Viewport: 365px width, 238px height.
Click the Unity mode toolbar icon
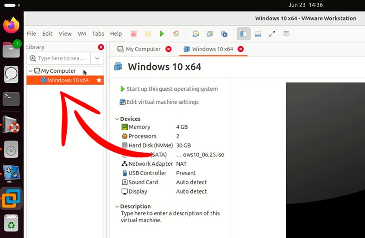[x=286, y=34]
